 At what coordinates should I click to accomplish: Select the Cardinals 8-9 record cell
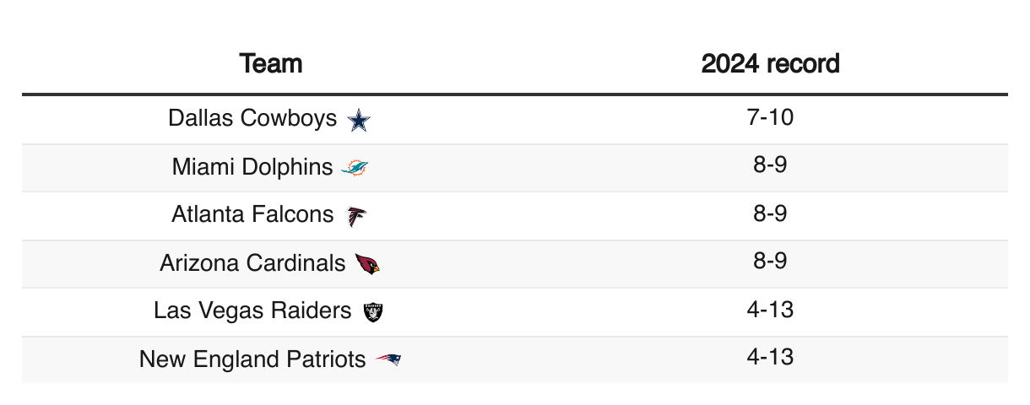(770, 263)
